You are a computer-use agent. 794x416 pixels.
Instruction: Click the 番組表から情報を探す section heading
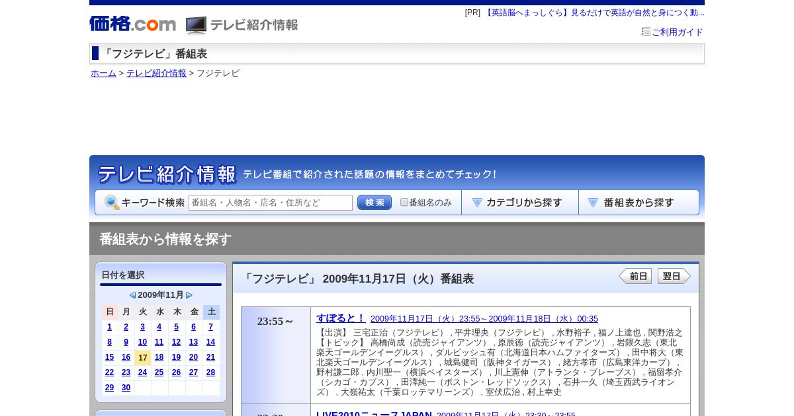point(165,239)
